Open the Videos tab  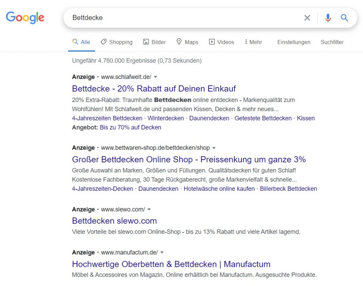(221, 42)
